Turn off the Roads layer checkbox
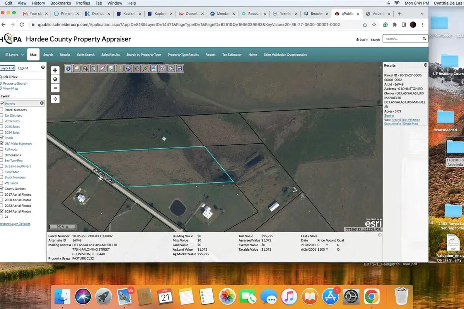Image resolution: width=464 pixels, height=309 pixels. coord(2,138)
